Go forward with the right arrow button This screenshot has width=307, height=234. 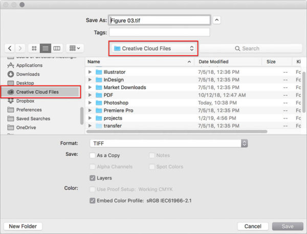pos(20,49)
